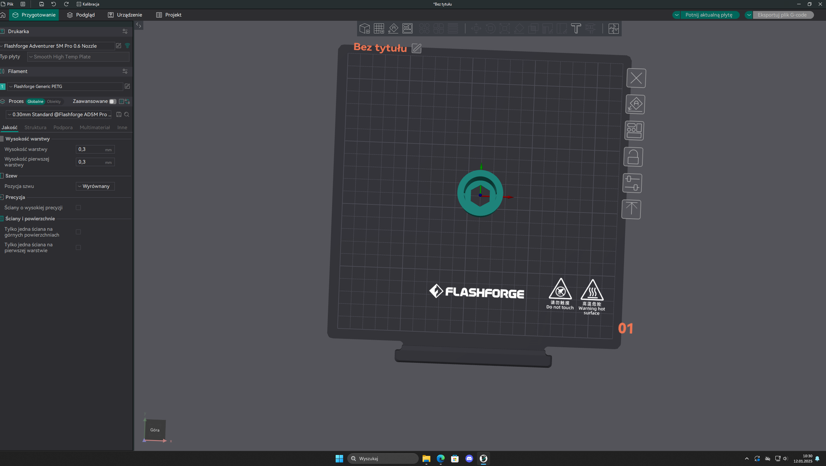Image resolution: width=826 pixels, height=466 pixels.
Task: Select the Text shape tool
Action: click(576, 29)
